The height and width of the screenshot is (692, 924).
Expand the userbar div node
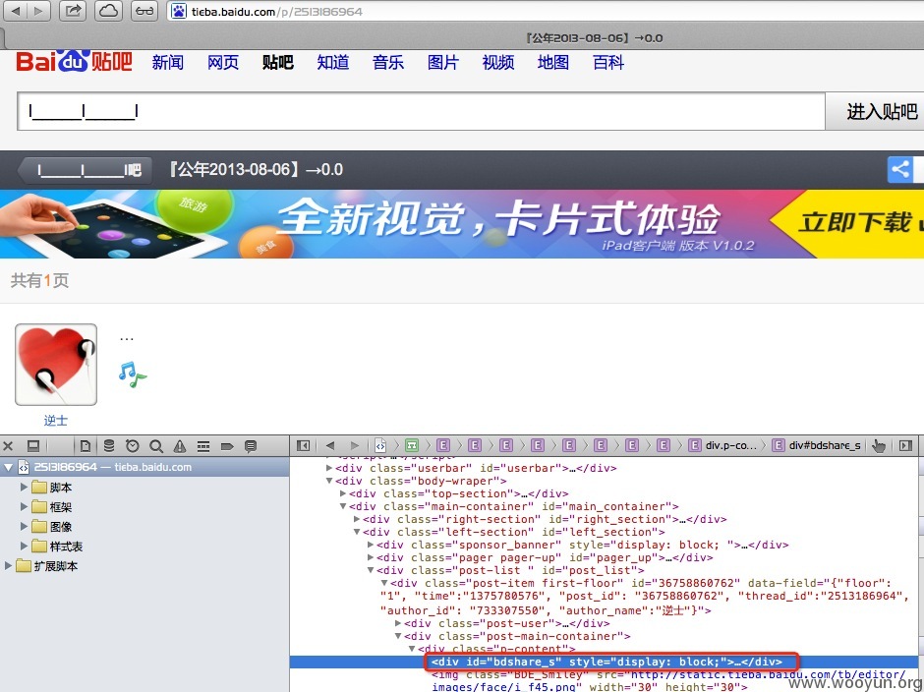pos(329,468)
